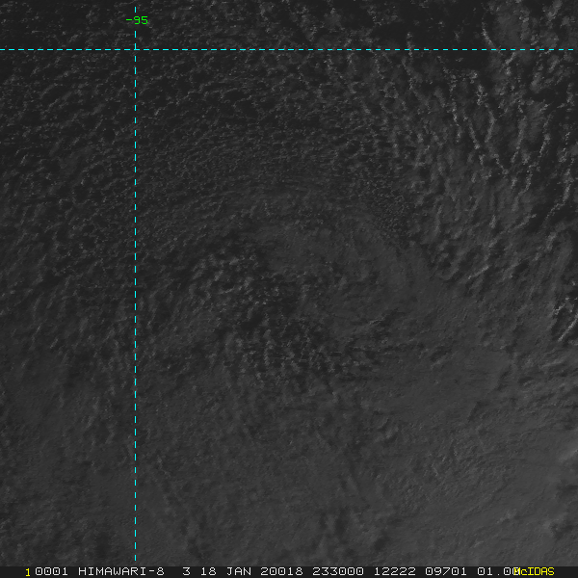
Task: Click the HIMAWARI-8 satellite name in status line
Action: tap(121, 571)
